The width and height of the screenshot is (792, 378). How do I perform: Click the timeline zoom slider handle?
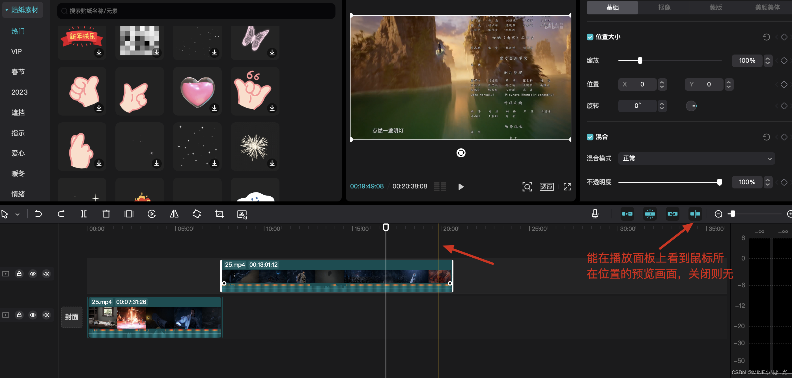733,214
